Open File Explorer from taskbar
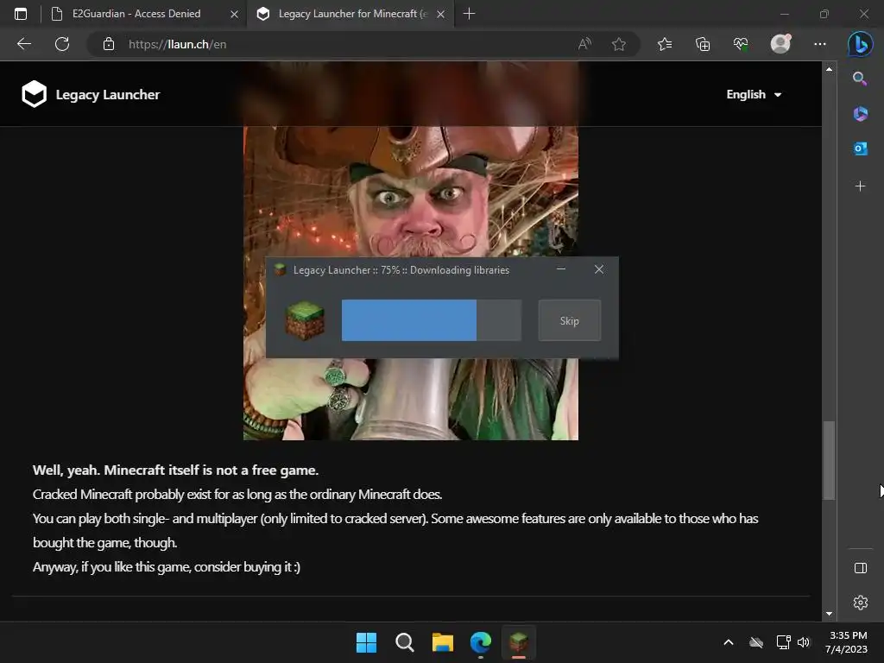 pos(443,642)
